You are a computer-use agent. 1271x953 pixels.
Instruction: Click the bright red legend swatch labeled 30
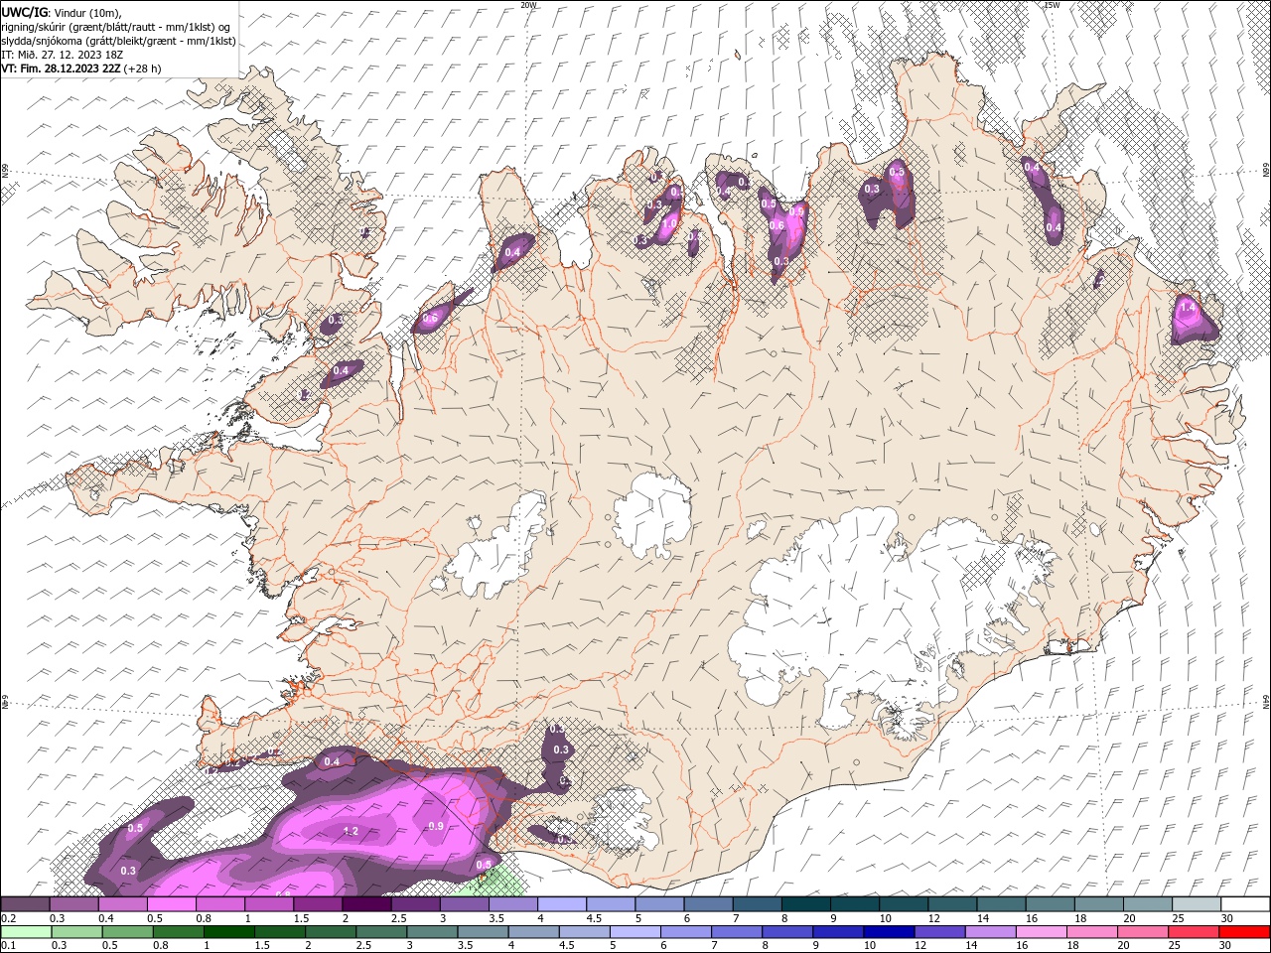pyautogui.click(x=1245, y=932)
